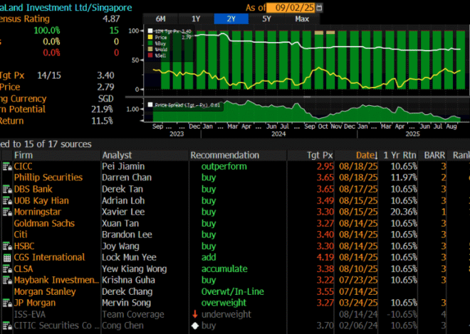Screen dimensions: 470x334
Task: Toggle the green %Buy legend swatch
Action: click(150, 43)
